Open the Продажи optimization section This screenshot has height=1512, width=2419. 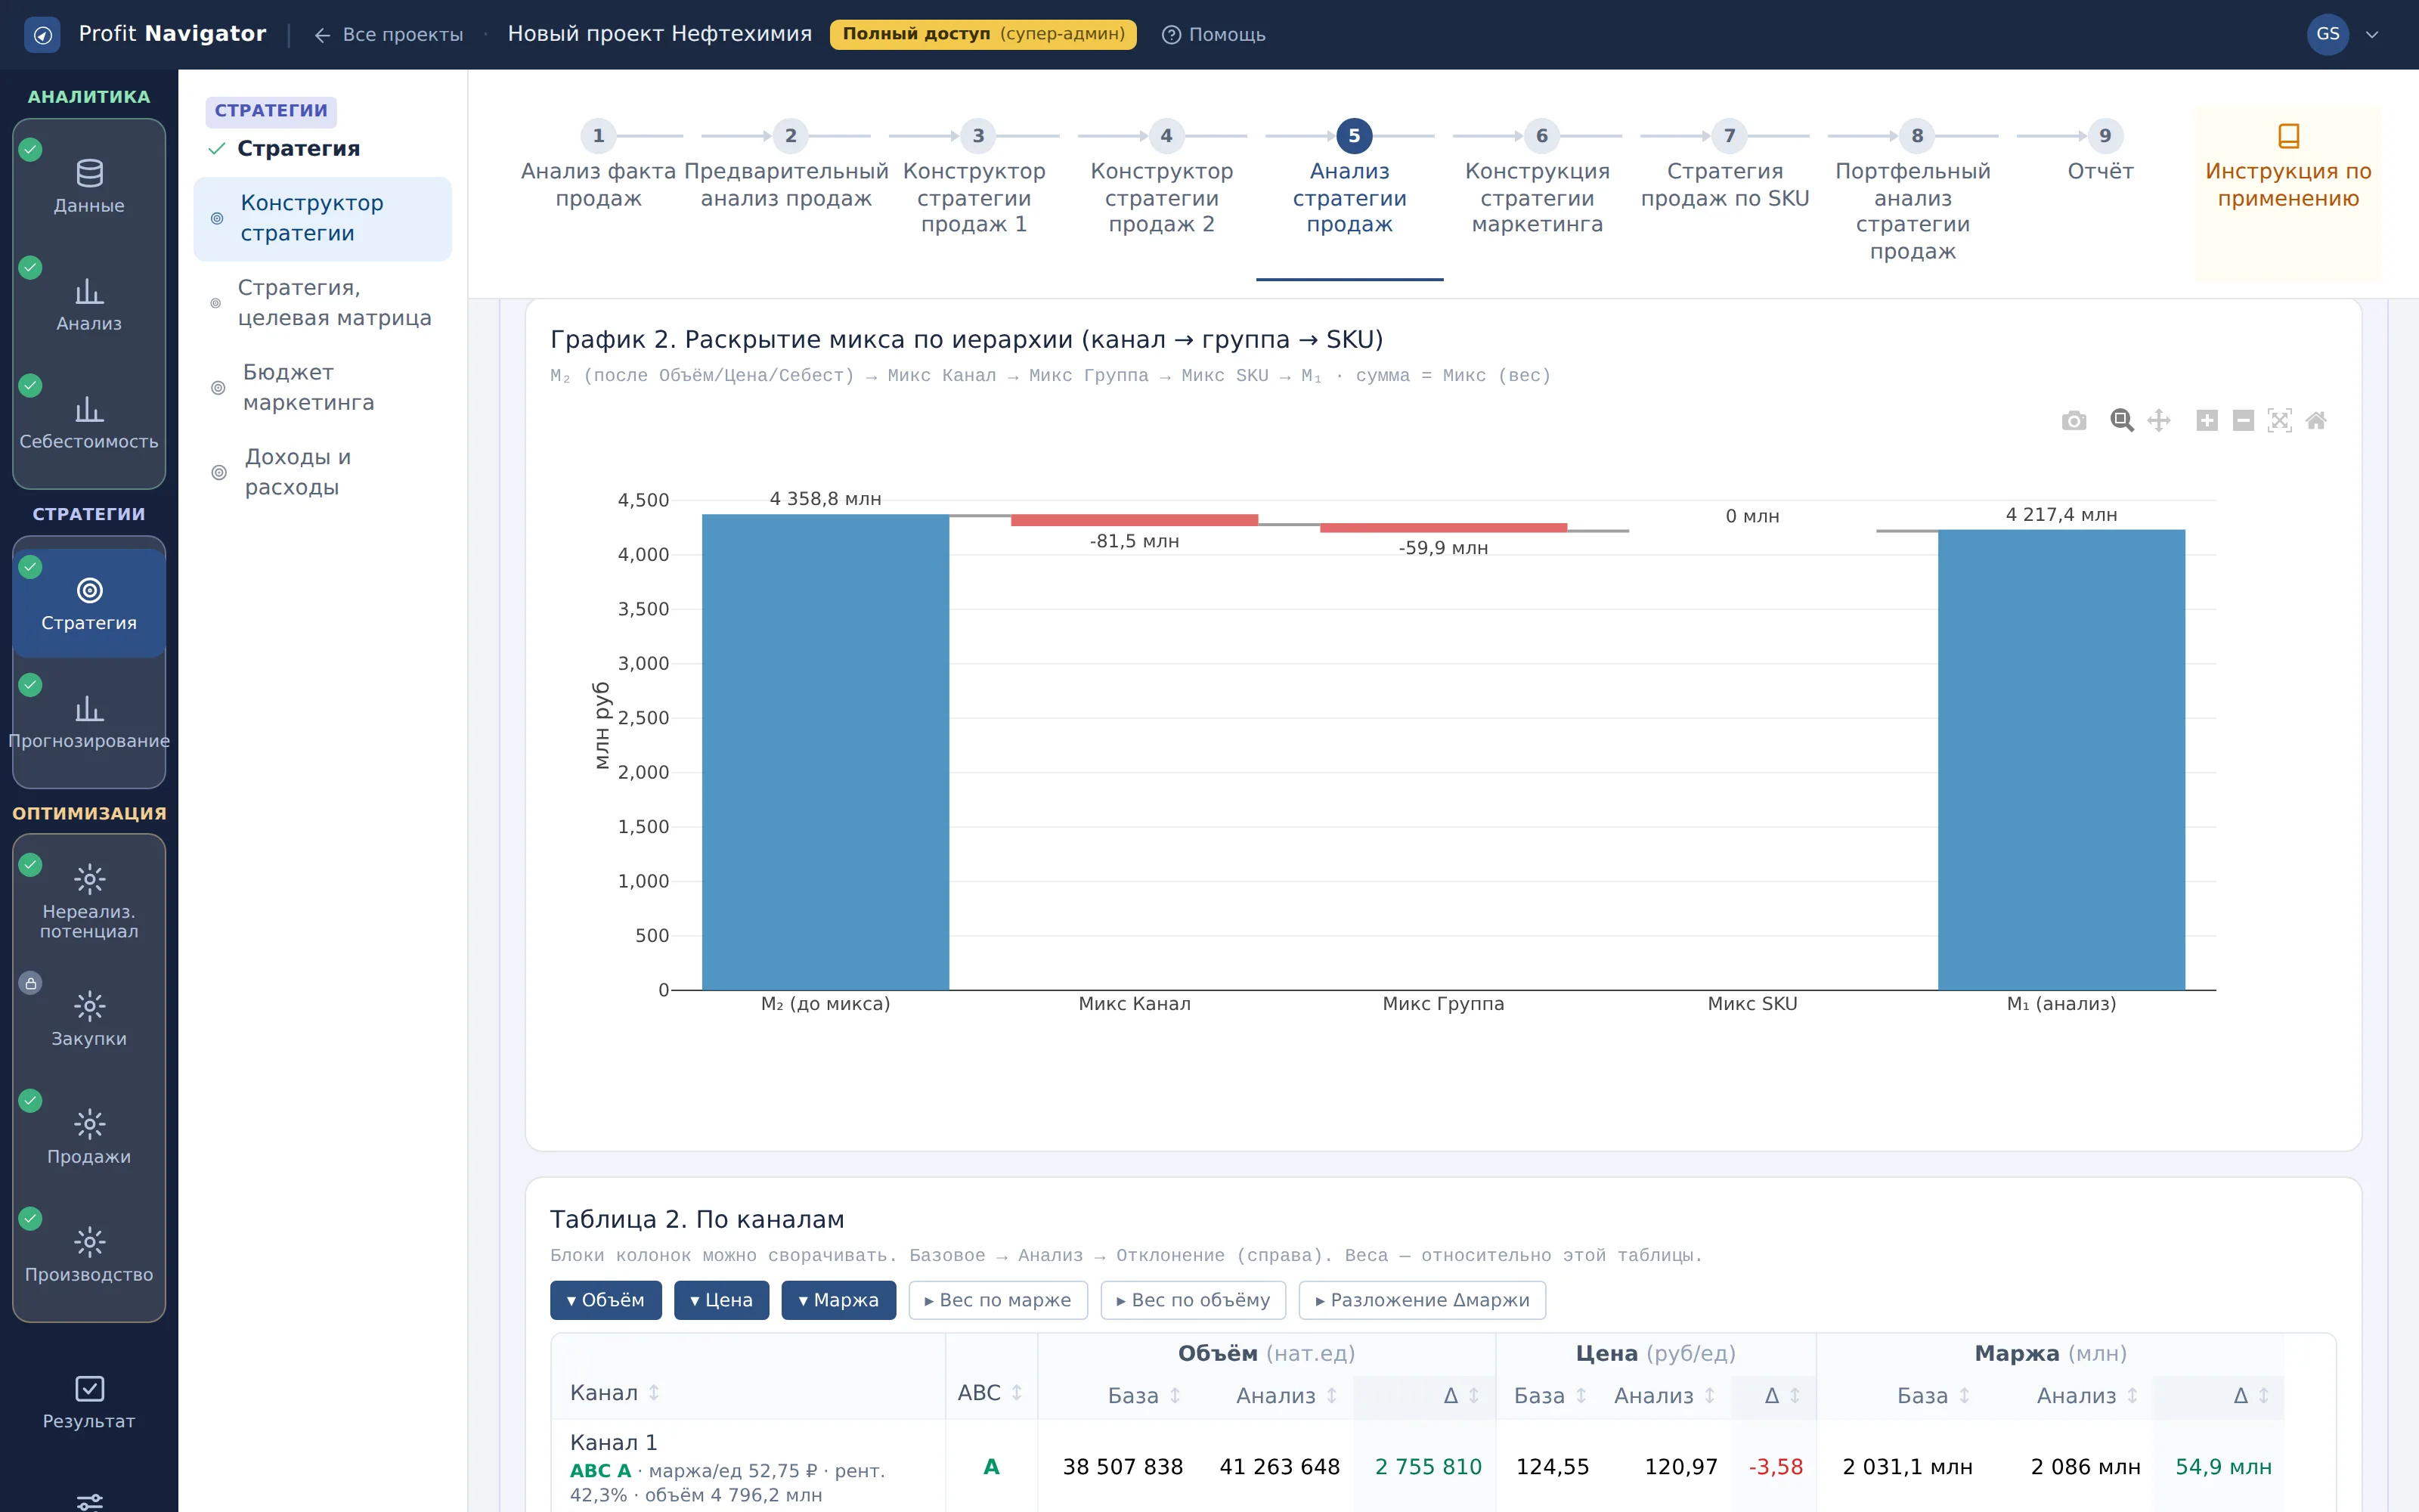pyautogui.click(x=89, y=1137)
